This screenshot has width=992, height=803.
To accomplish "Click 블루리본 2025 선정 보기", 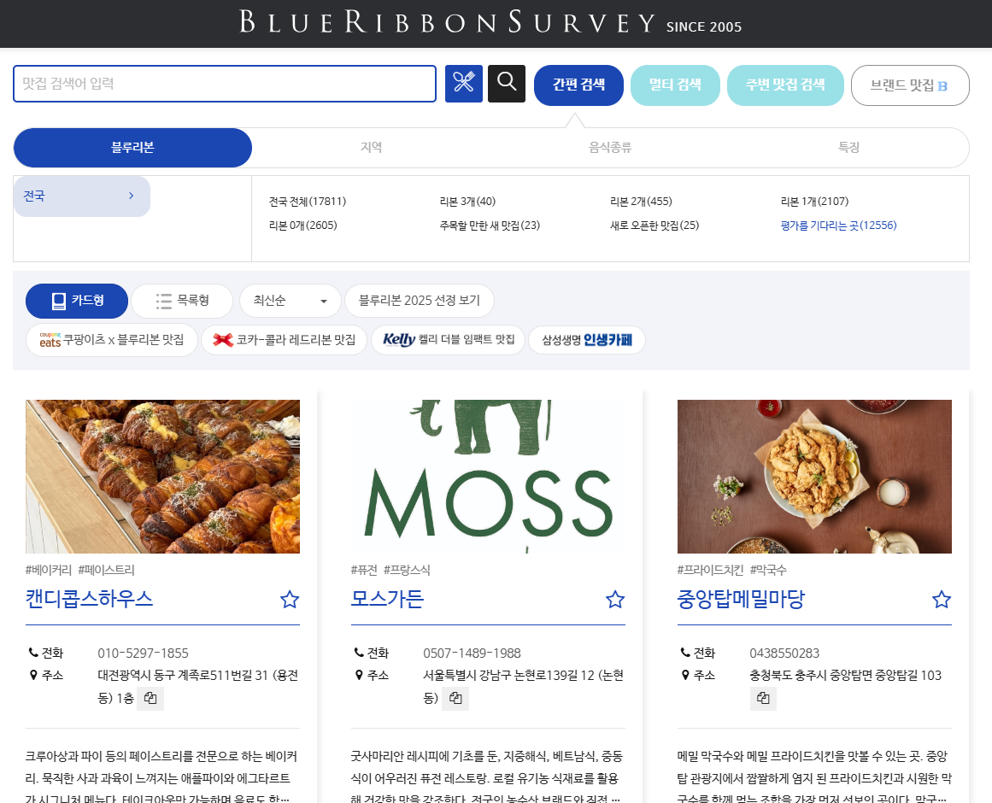I will (420, 301).
